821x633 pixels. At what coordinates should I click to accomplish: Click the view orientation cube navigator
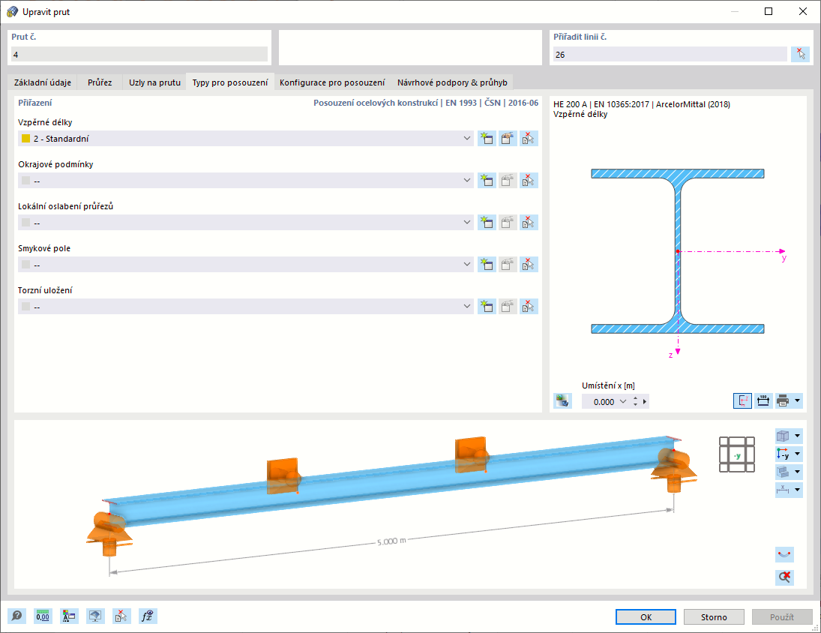[x=737, y=454]
